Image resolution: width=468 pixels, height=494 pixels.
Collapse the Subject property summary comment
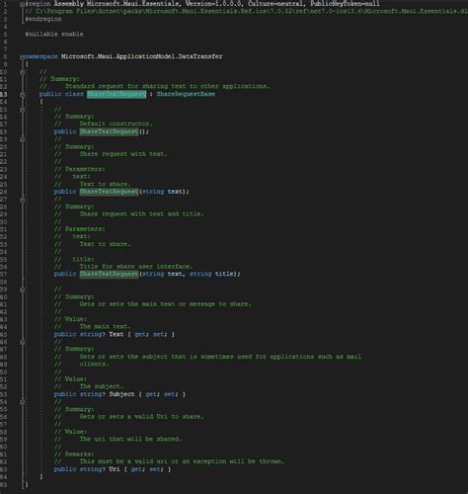(x=22, y=342)
